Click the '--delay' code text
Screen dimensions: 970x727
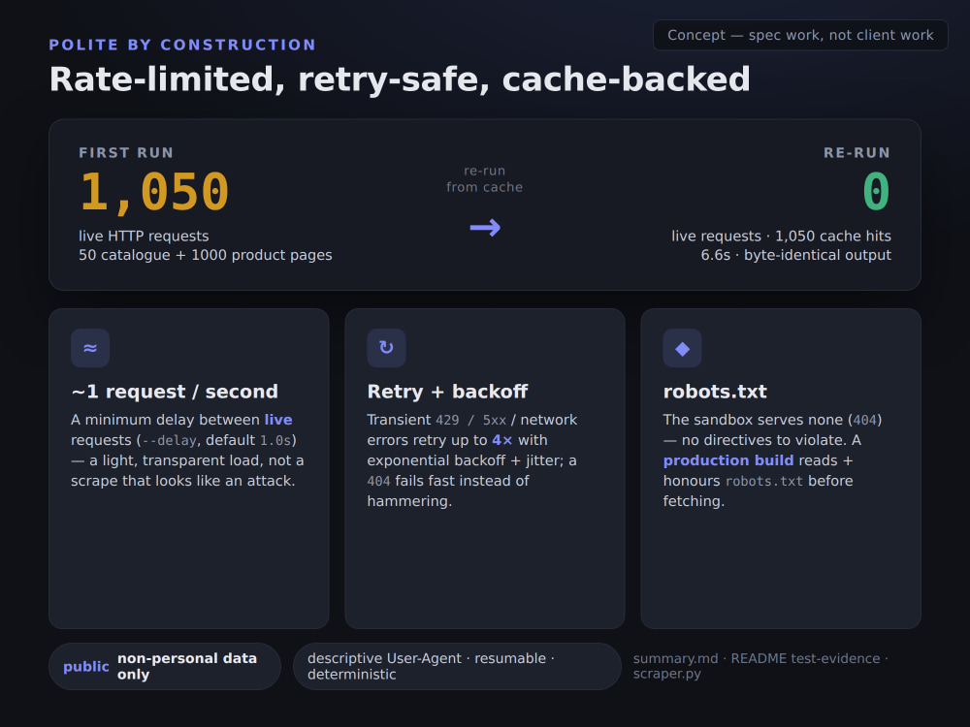(170, 441)
